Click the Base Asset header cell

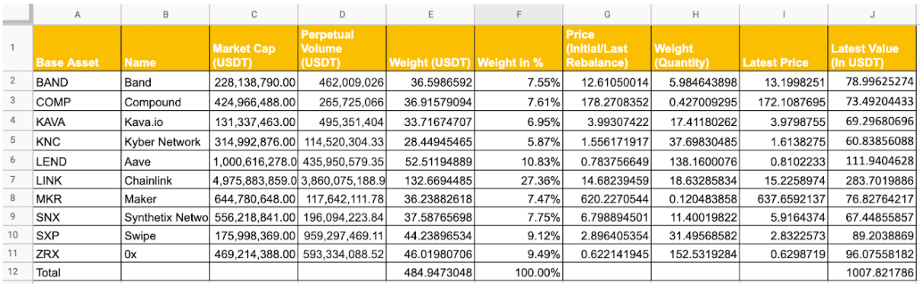(x=76, y=49)
